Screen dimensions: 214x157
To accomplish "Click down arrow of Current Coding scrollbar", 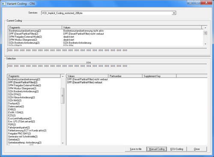I will (205, 44).
